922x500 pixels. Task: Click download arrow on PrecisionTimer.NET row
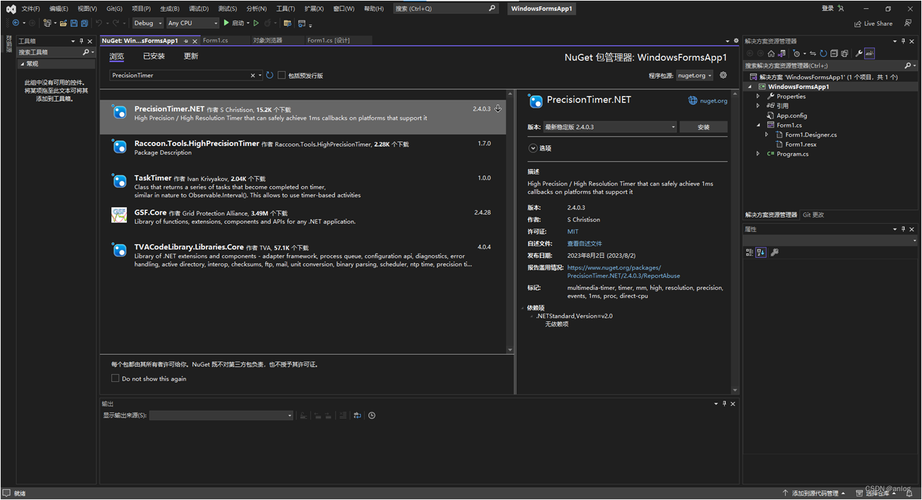point(498,108)
